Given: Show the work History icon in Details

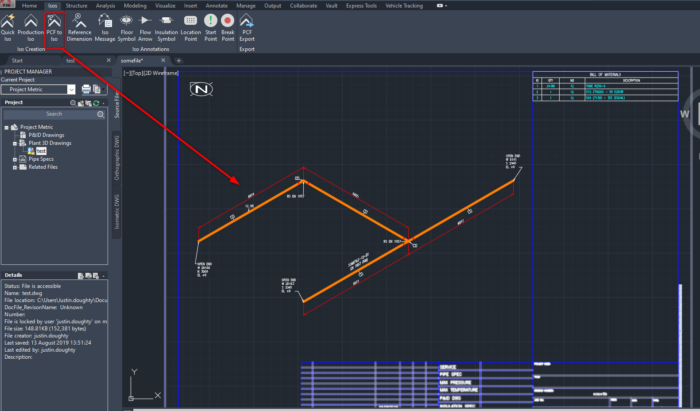Looking at the screenshot, I should 95,275.
